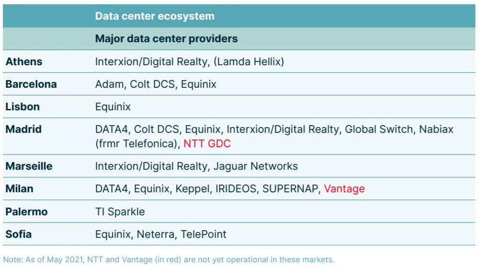Image resolution: width=479 pixels, height=267 pixels.
Task: Click the red 'NTT GDC' text
Action: [x=207, y=143]
